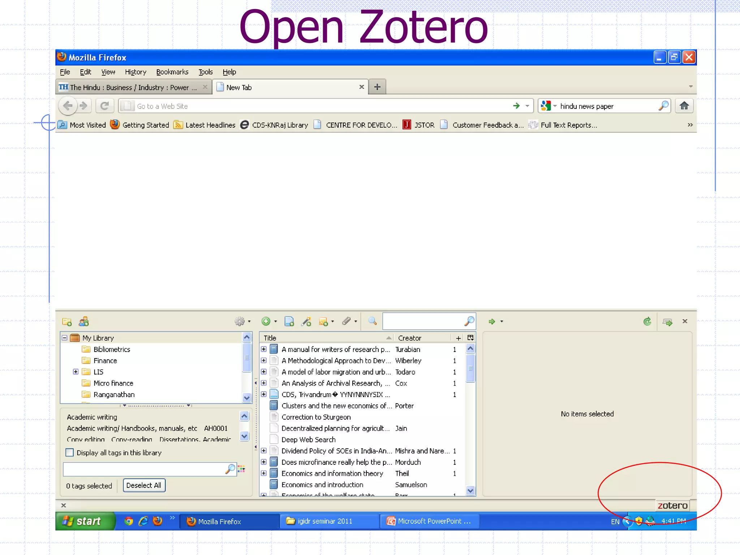Click the paperclip attachment icon
Image resolution: width=740 pixels, height=555 pixels.
point(346,321)
